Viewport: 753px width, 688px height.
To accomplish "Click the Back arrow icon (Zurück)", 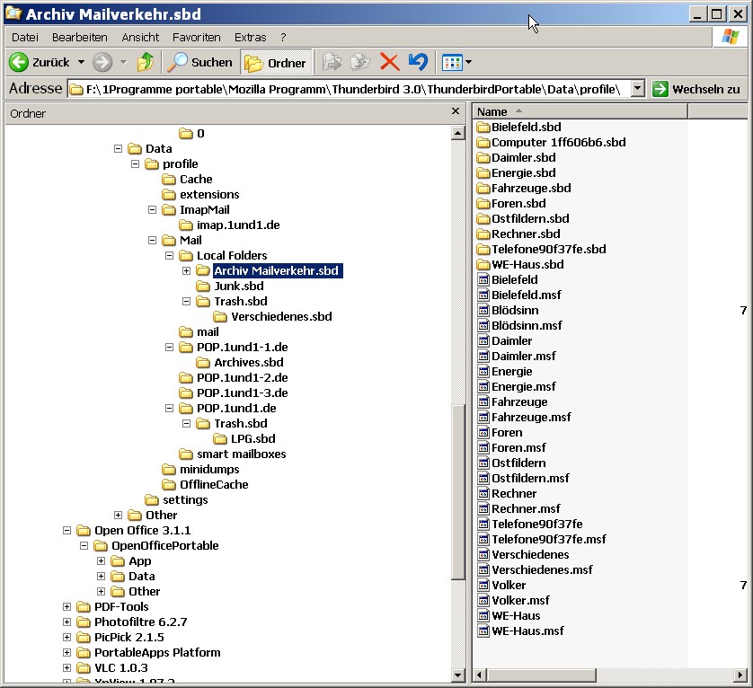I will 19,62.
